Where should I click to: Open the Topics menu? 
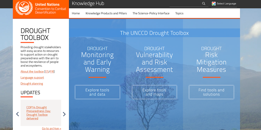(x=179, y=13)
